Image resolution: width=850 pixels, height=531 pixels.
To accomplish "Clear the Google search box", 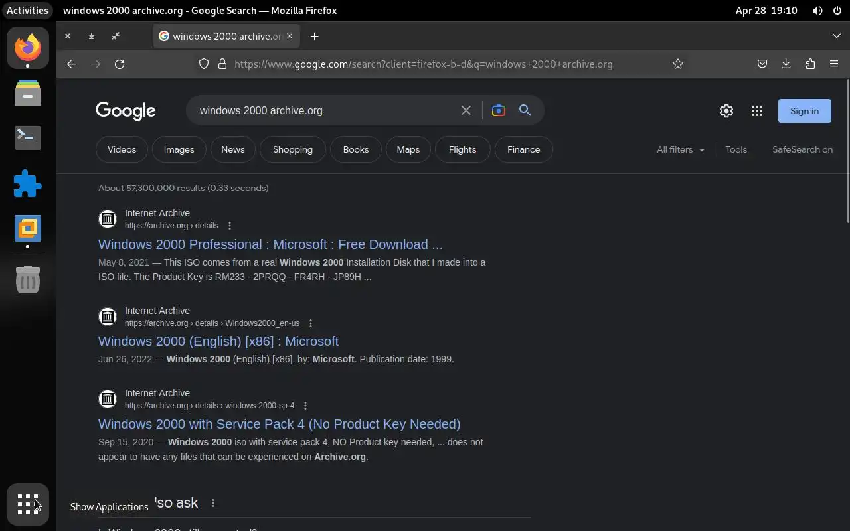I will 466,110.
